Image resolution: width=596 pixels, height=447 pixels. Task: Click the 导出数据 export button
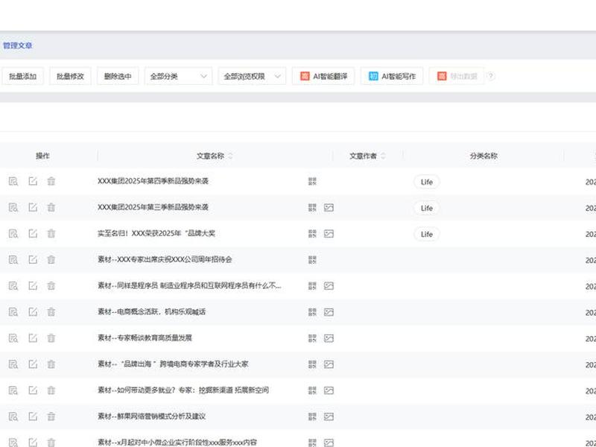[x=457, y=76]
